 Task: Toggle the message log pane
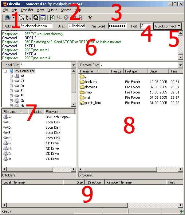click(43, 18)
